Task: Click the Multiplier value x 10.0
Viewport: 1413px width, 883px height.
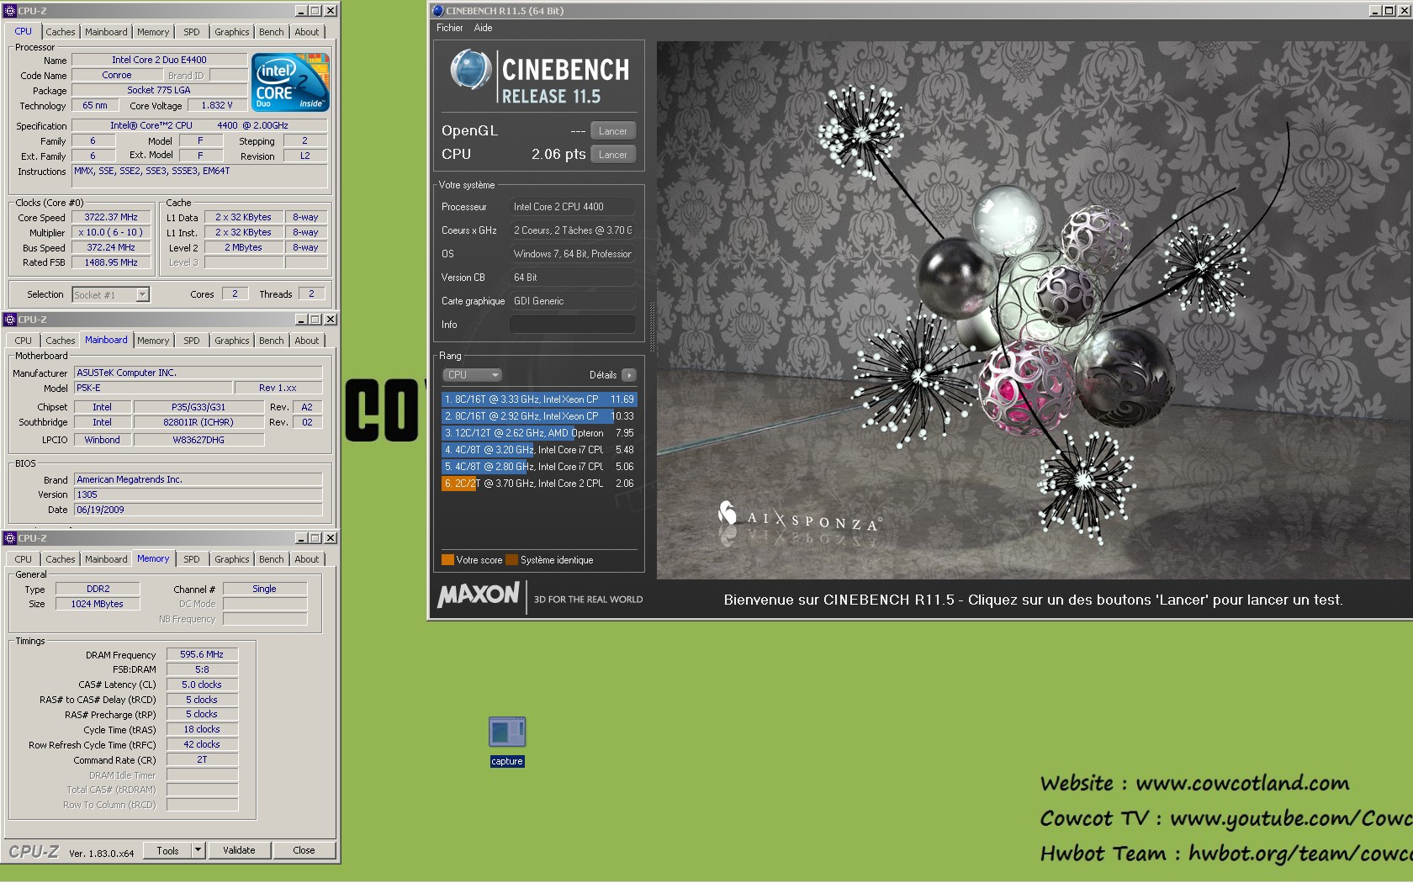Action: (x=111, y=232)
